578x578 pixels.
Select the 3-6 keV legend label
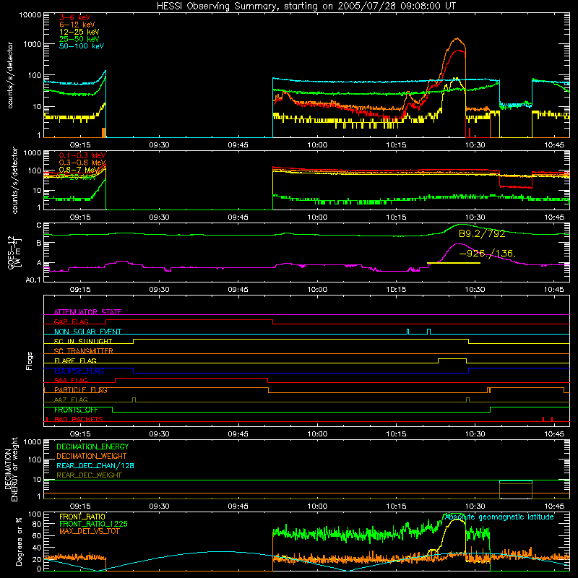74,17
